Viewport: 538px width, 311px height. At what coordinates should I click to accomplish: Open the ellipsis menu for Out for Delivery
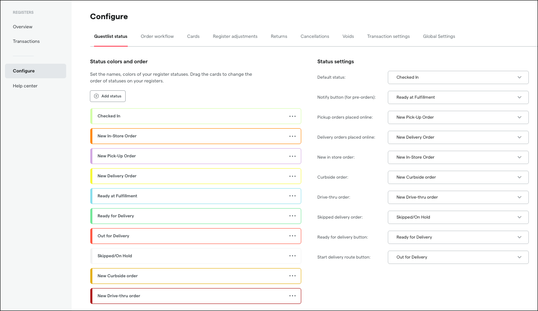coord(293,236)
